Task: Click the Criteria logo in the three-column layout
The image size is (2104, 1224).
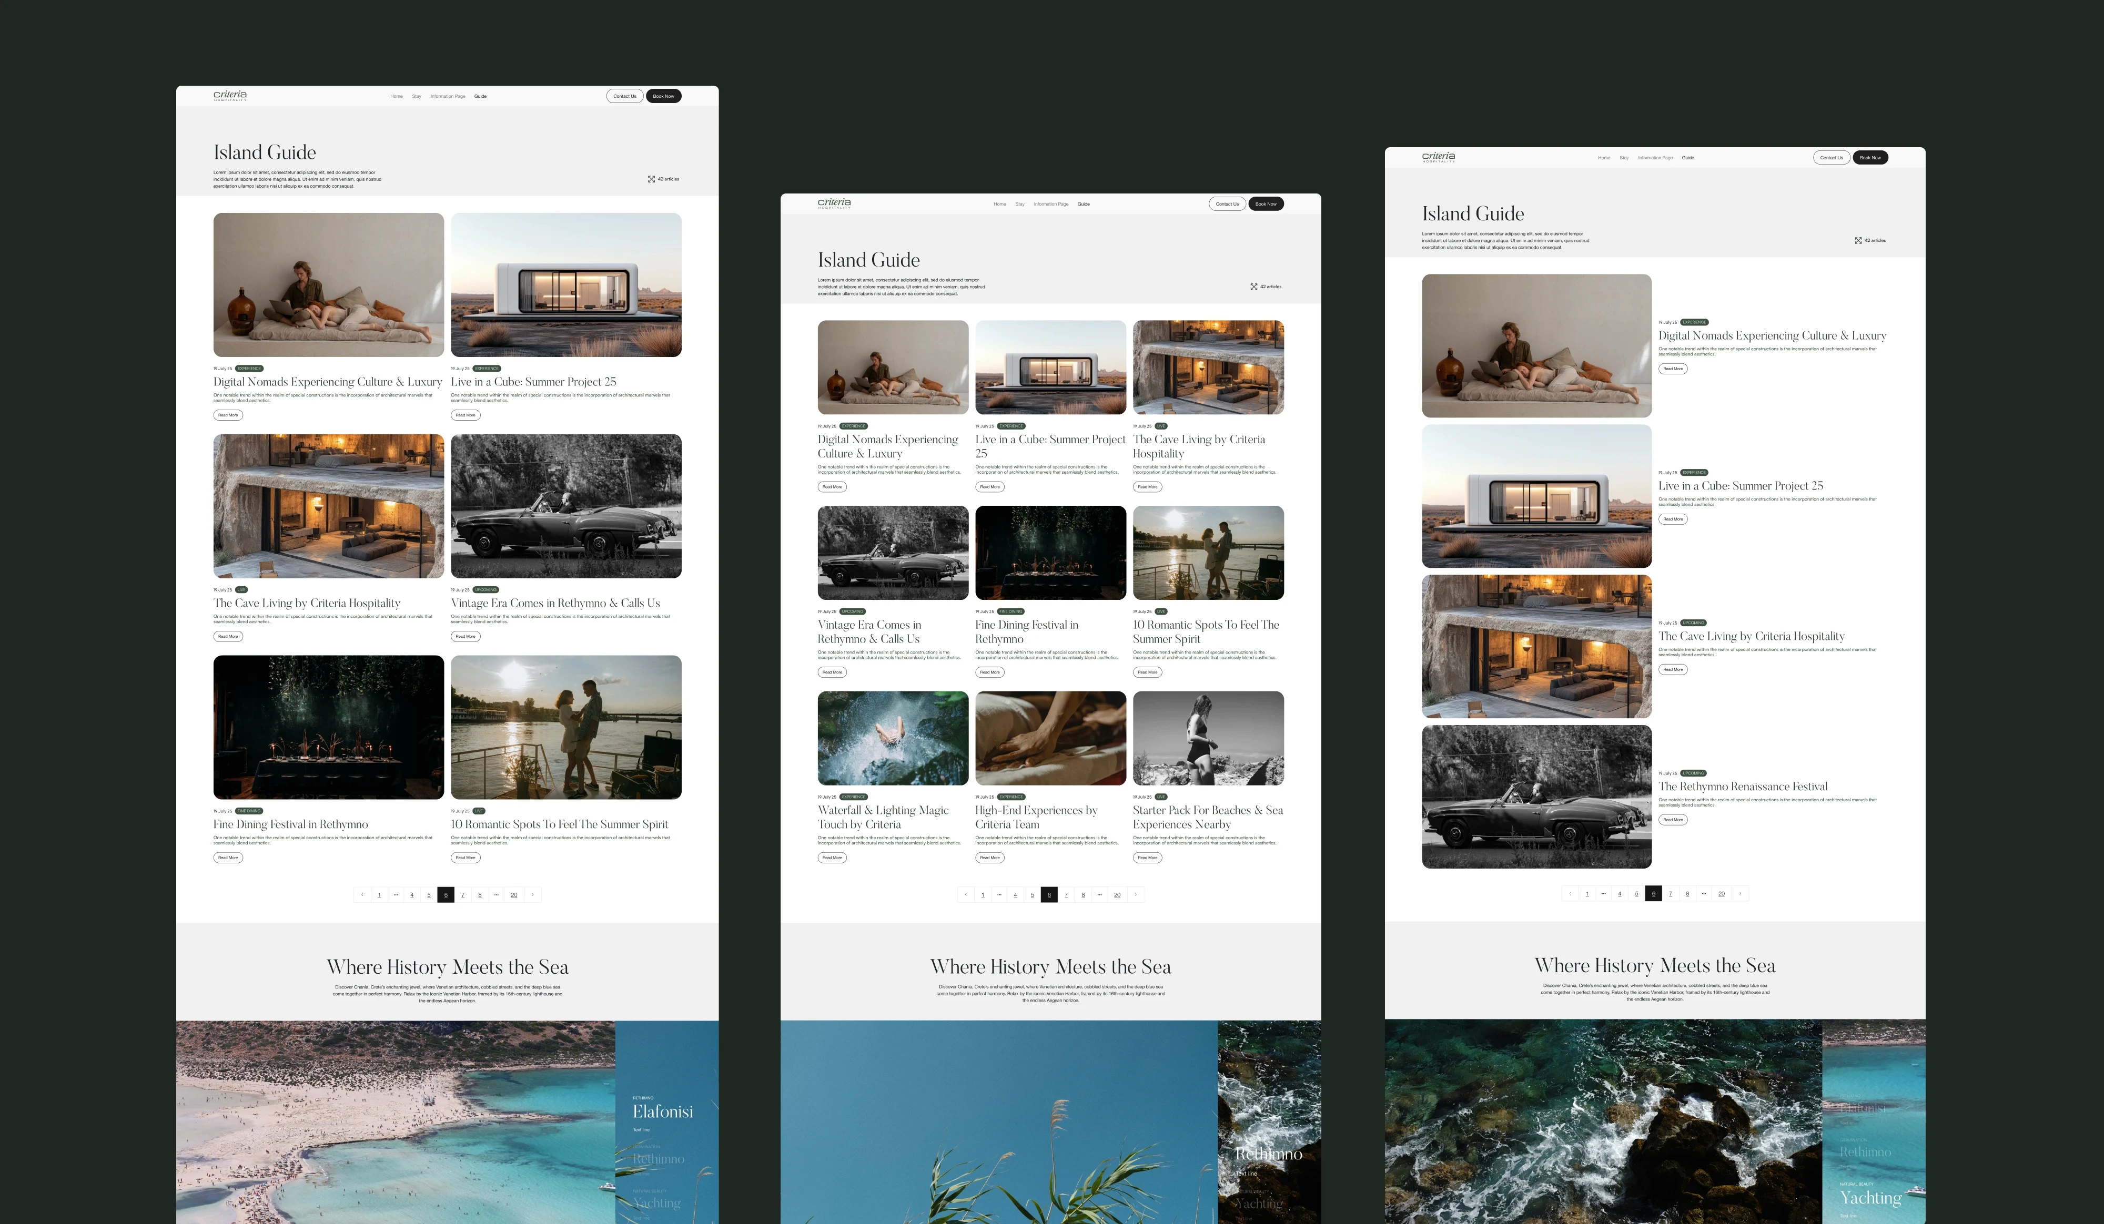Action: [834, 203]
